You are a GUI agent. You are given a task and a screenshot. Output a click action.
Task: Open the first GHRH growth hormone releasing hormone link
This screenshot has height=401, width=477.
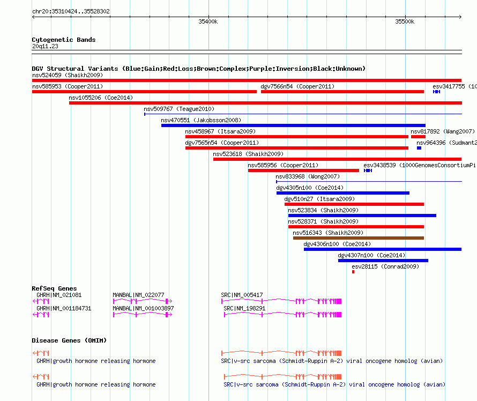[x=96, y=361]
